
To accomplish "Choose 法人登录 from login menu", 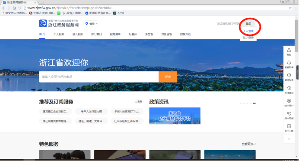I will (248, 38).
